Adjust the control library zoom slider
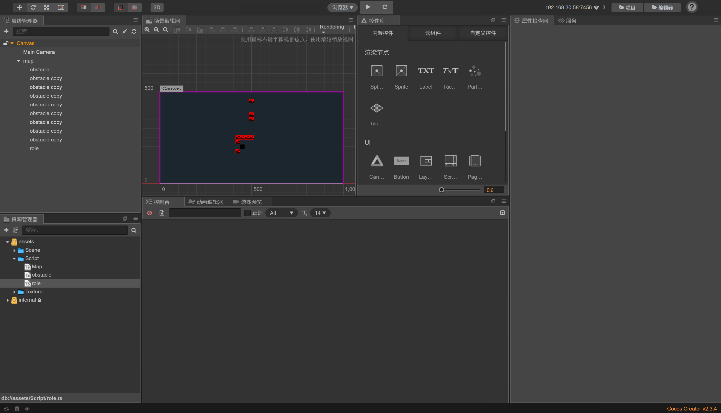This screenshot has width=721, height=413. (x=441, y=190)
